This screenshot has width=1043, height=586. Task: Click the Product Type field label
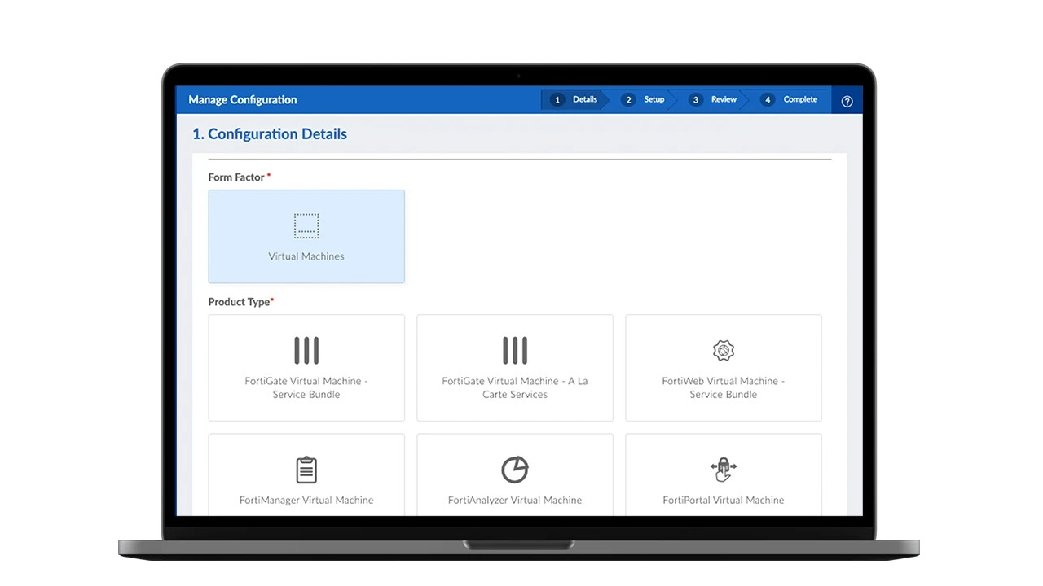pyautogui.click(x=239, y=302)
